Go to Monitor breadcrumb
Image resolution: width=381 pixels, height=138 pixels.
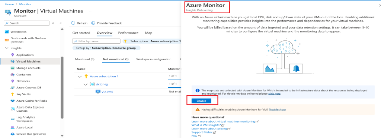coord(25,4)
